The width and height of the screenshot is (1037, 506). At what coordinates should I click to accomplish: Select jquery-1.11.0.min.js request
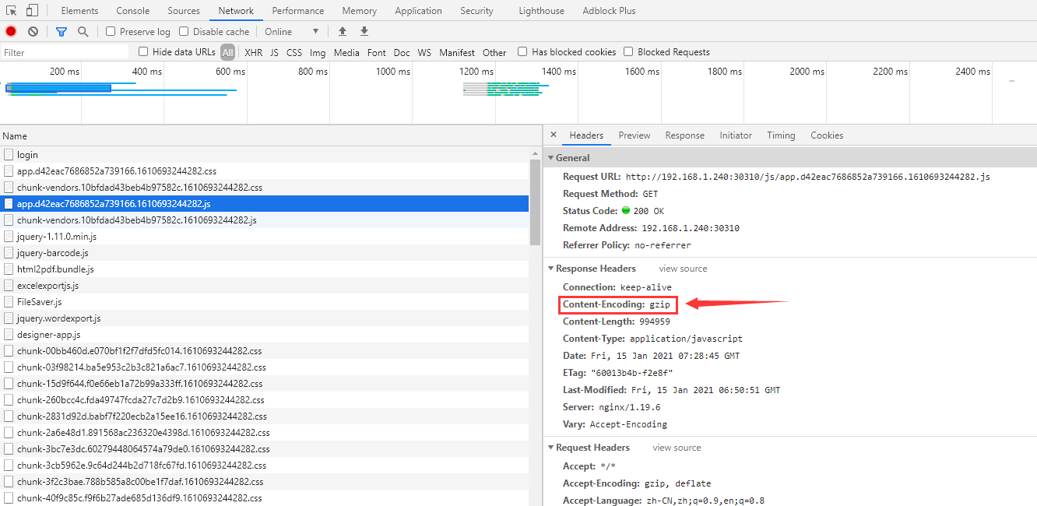pos(265,237)
